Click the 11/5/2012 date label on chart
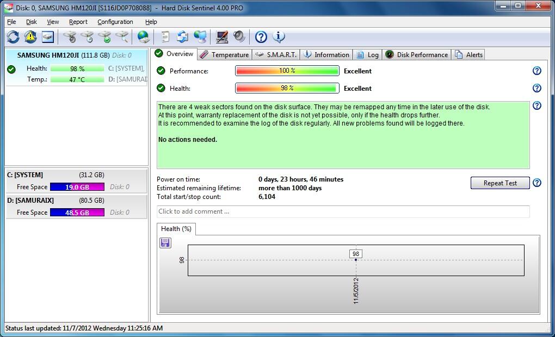This screenshot has height=337, width=555. coord(356,291)
